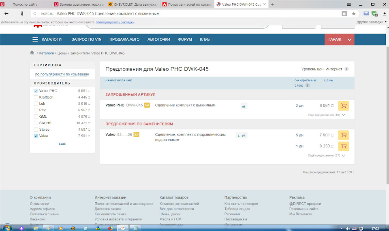
Task: Open browser downloads icon
Action: tap(384, 14)
